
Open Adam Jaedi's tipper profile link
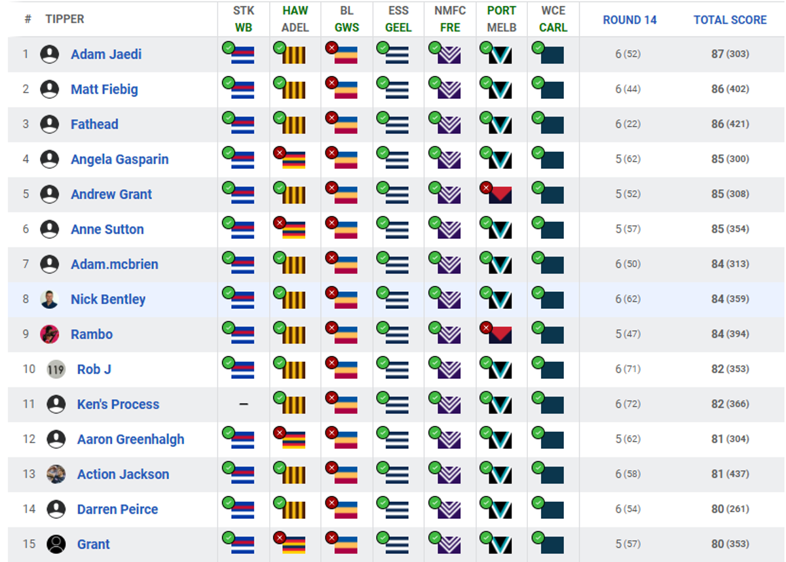tap(106, 54)
